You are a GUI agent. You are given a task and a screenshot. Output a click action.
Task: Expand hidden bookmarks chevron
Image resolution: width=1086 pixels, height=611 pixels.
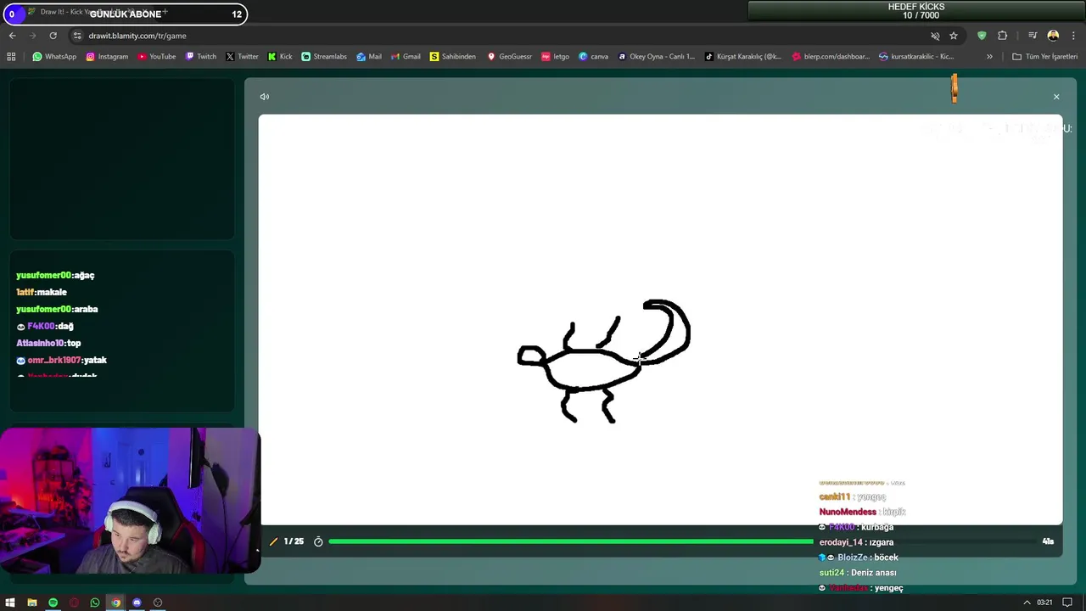point(989,57)
